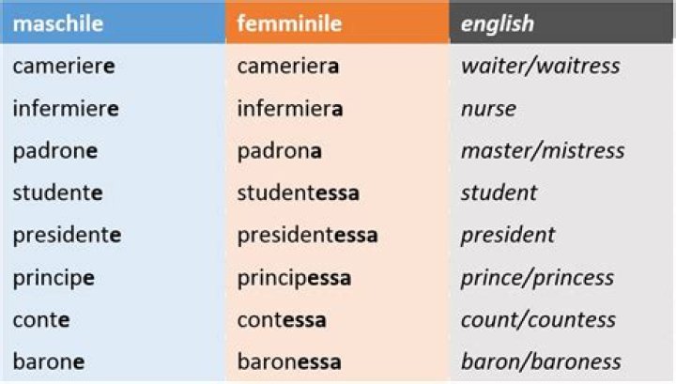Image resolution: width=676 pixels, height=384 pixels.
Task: Click the principe cell
Action: [54, 278]
